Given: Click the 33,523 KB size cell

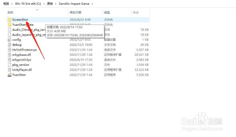Looking at the screenshot, I should pos(142,70).
